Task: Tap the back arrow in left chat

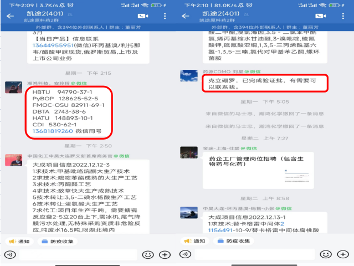Action: coord(10,16)
